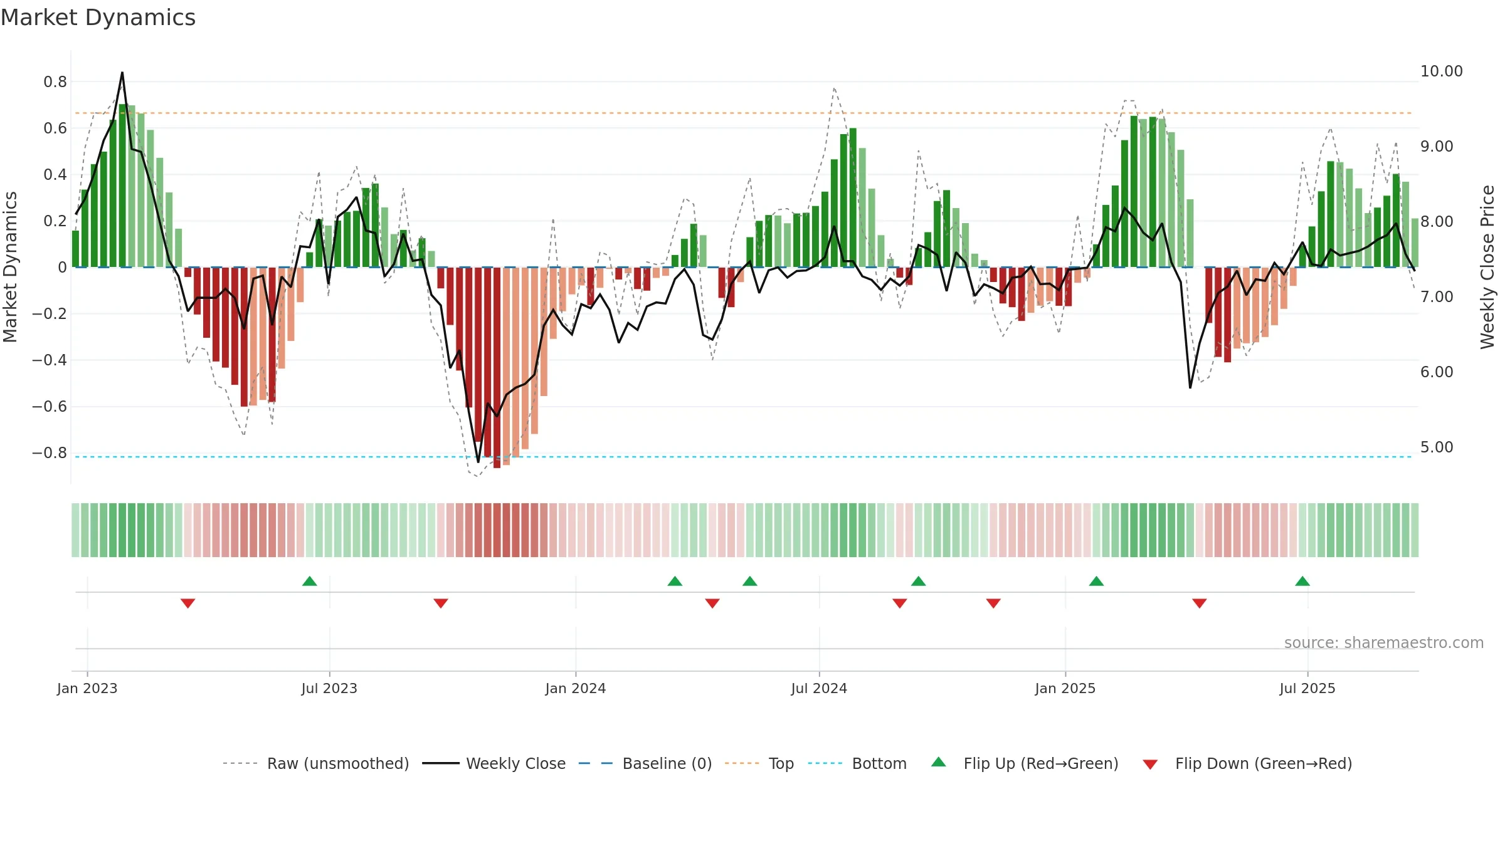Click the 8.00 right axis price label

(1437, 221)
